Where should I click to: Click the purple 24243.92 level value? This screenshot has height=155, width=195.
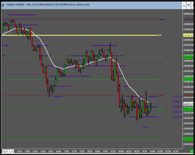(x=178, y=117)
